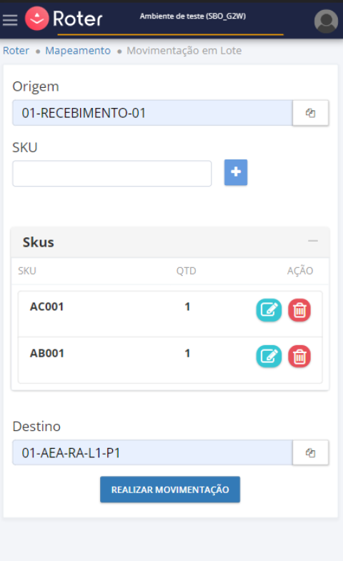This screenshot has width=343, height=561.
Task: Delete the AC001 SKU row
Action: pos(299,310)
